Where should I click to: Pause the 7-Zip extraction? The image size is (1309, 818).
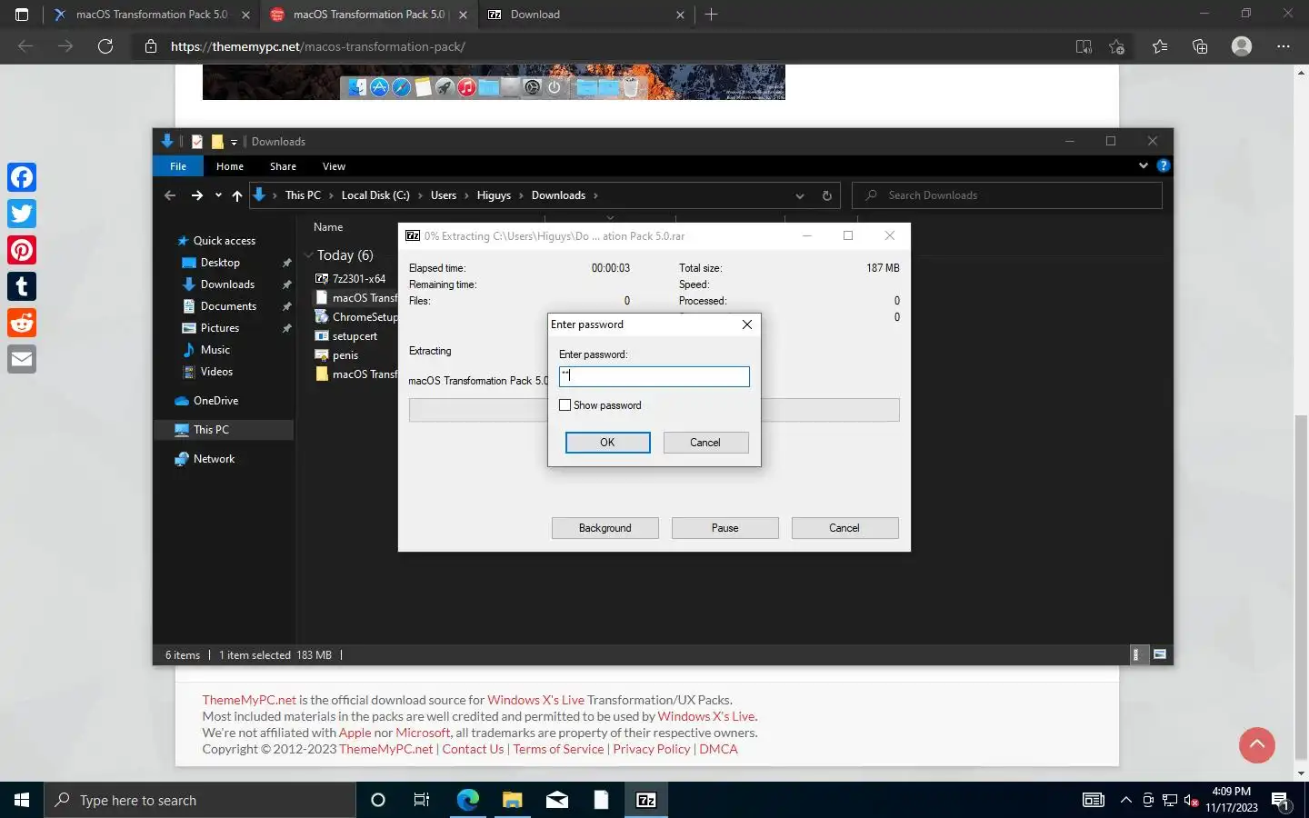(x=725, y=528)
